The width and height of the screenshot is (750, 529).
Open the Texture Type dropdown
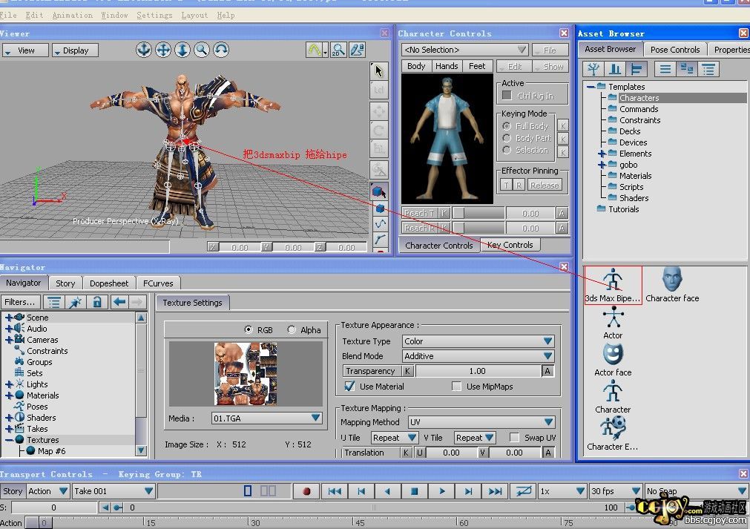tap(478, 341)
